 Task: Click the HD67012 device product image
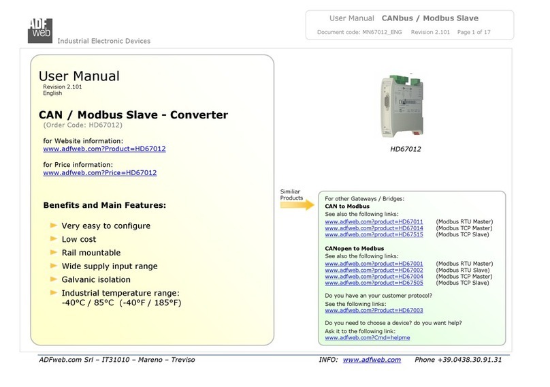tap(402, 106)
